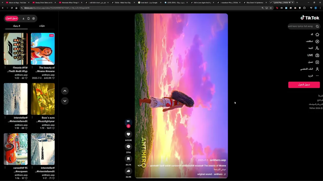Image resolution: width=323 pixels, height=181 pixels.
Task: Click the phone icon in top pill
Action: (x=29, y=18)
